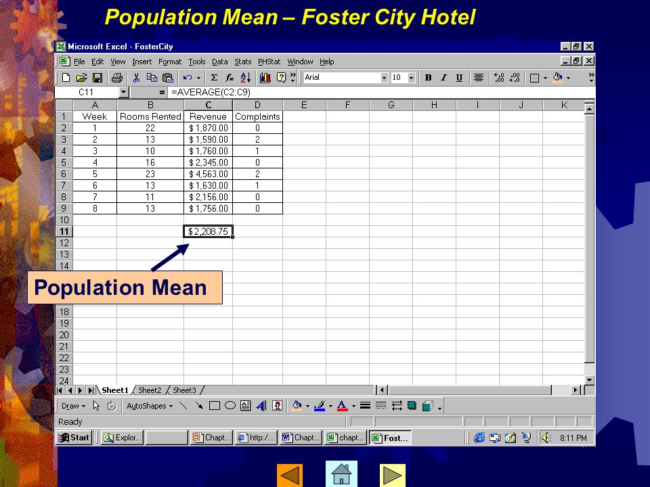Insert Clip Art from the drawing toolbar
This screenshot has height=487, width=650.
click(x=277, y=406)
